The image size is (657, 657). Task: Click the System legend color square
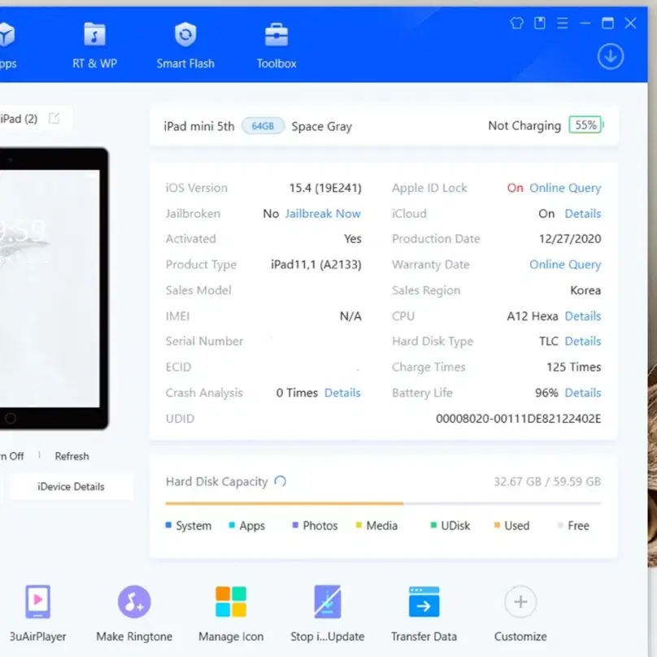pos(168,525)
